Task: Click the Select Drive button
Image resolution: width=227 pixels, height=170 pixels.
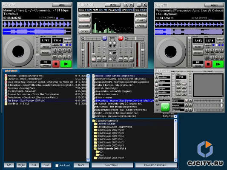Action: (x=112, y=165)
